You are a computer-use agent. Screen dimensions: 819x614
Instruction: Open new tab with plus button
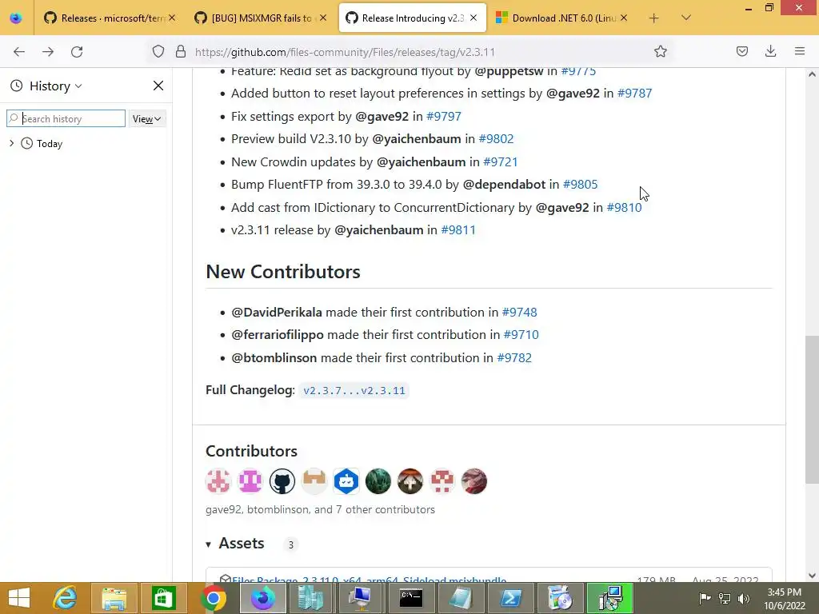click(x=653, y=18)
